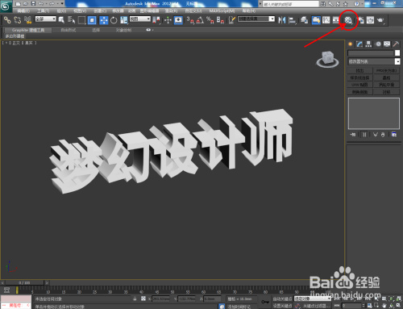Open the 3ds Max application menu button
The width and height of the screenshot is (403, 309).
[x=6, y=6]
